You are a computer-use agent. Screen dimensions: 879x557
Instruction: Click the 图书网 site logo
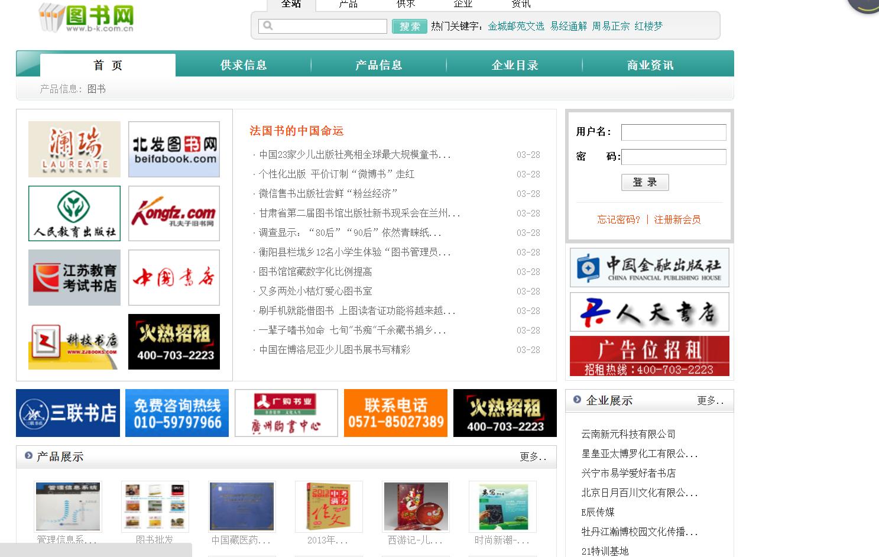click(89, 18)
